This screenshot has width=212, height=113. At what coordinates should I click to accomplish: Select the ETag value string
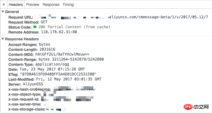pos(58,74)
